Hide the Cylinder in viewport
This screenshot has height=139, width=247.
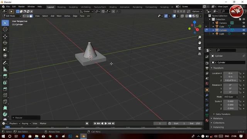coord(244,30)
